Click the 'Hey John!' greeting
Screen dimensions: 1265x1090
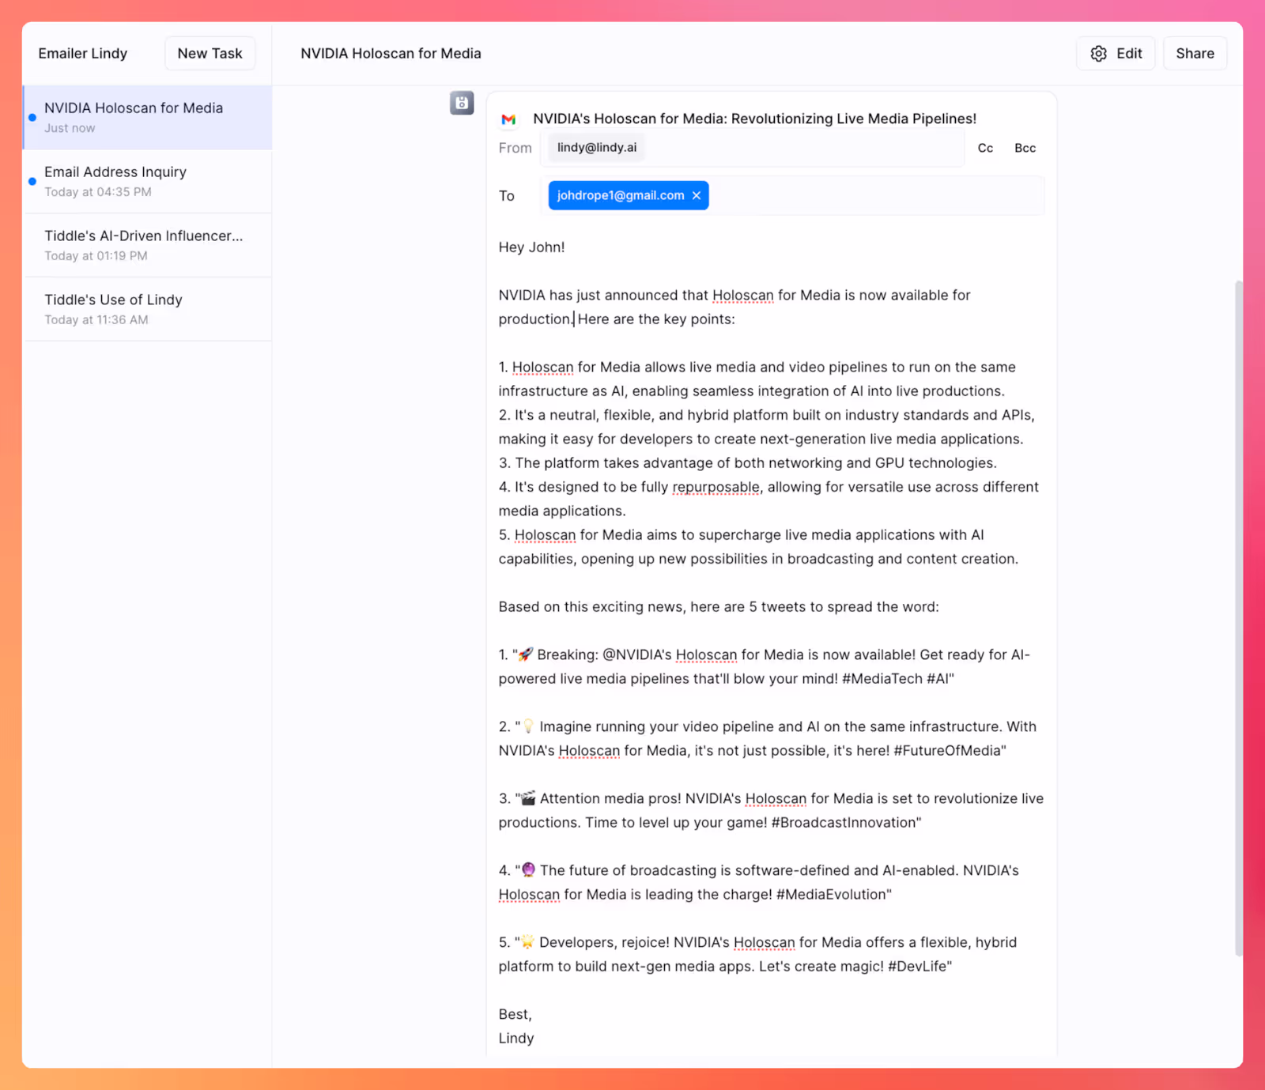coord(531,247)
